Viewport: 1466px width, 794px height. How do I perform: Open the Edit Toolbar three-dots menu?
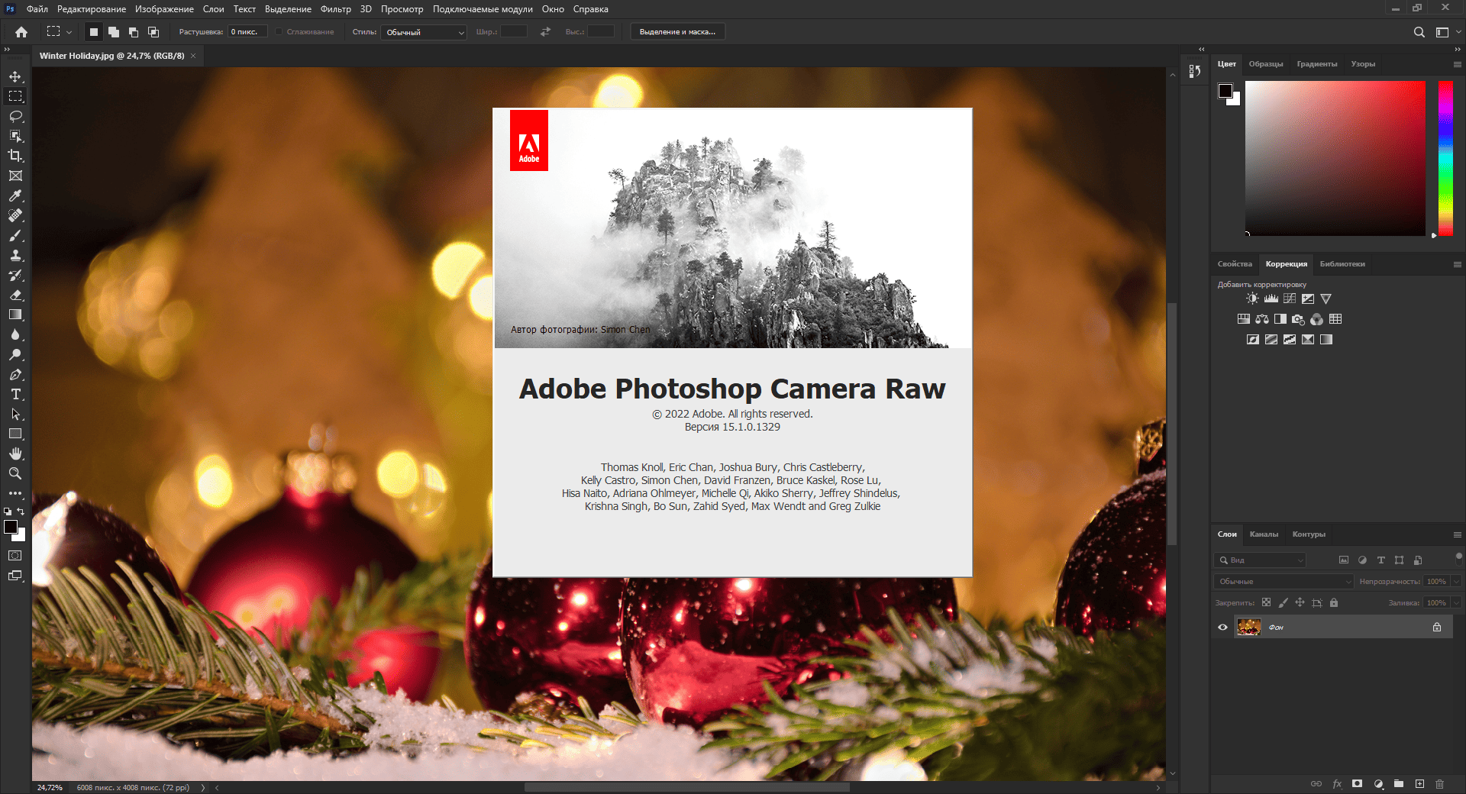click(x=15, y=493)
